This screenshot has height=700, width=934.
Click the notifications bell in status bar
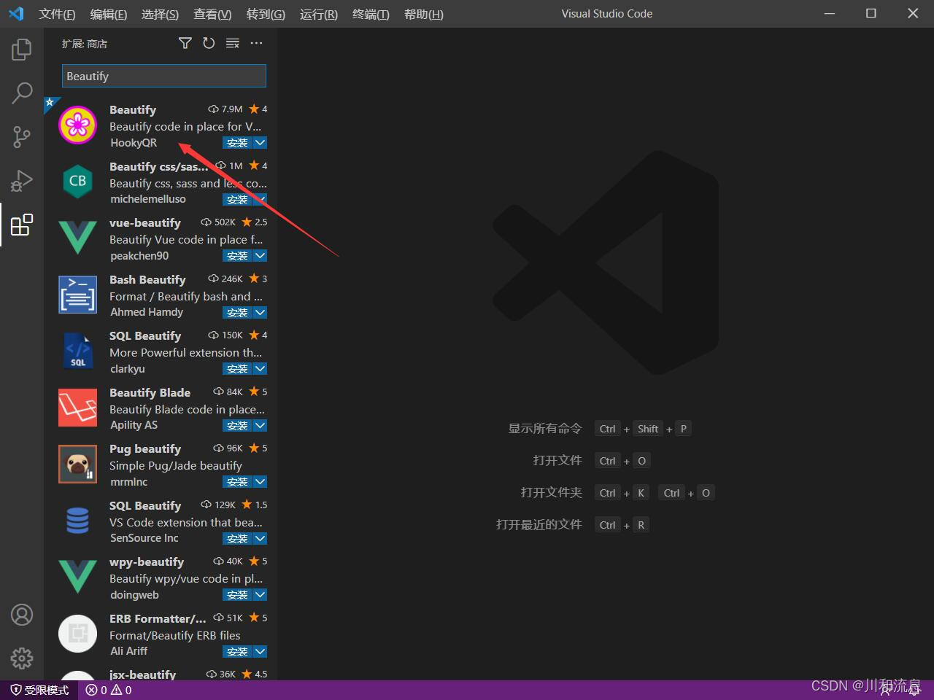tap(914, 690)
